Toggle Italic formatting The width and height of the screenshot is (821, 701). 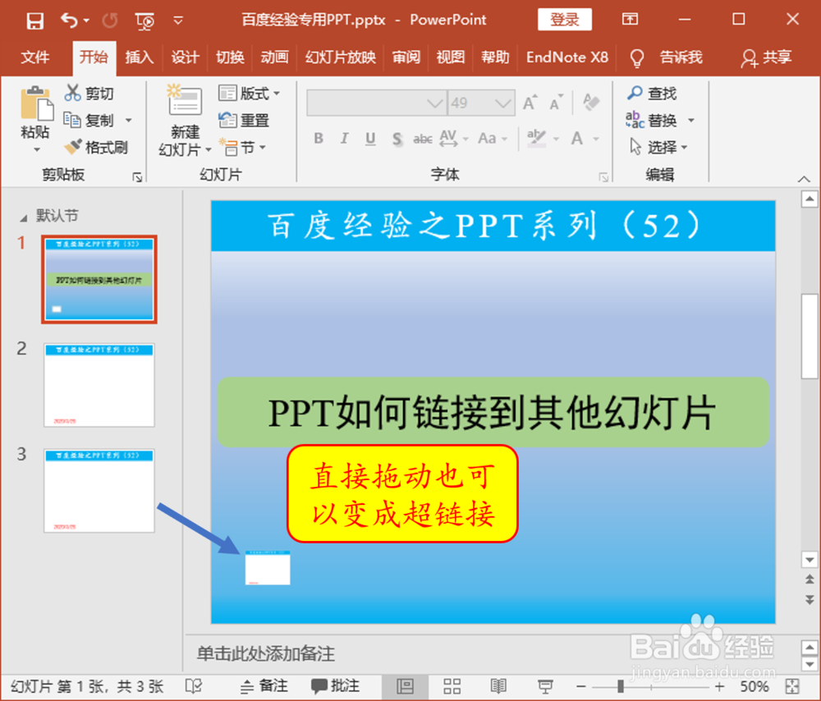pos(344,138)
